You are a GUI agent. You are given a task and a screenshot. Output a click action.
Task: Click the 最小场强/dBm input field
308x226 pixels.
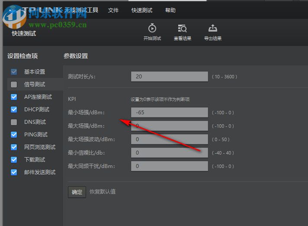coord(169,113)
